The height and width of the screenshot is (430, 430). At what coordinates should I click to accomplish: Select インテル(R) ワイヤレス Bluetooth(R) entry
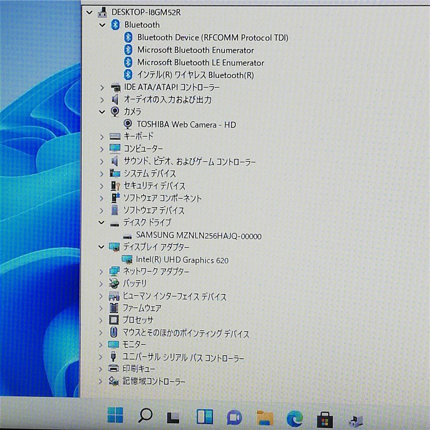(x=196, y=74)
